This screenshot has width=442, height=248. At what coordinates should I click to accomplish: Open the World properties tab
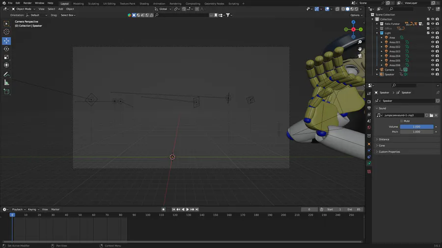(x=369, y=127)
